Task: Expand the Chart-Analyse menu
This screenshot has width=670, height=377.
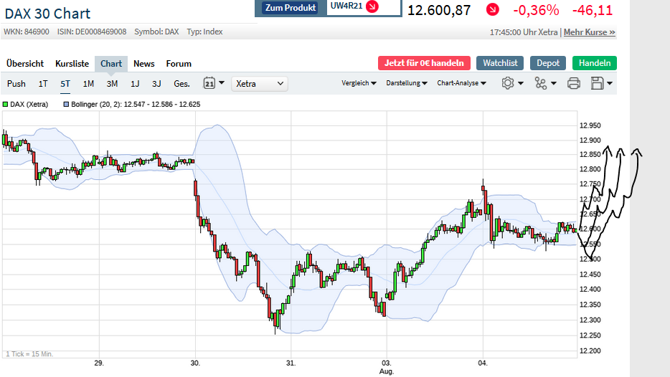Action: (x=461, y=83)
